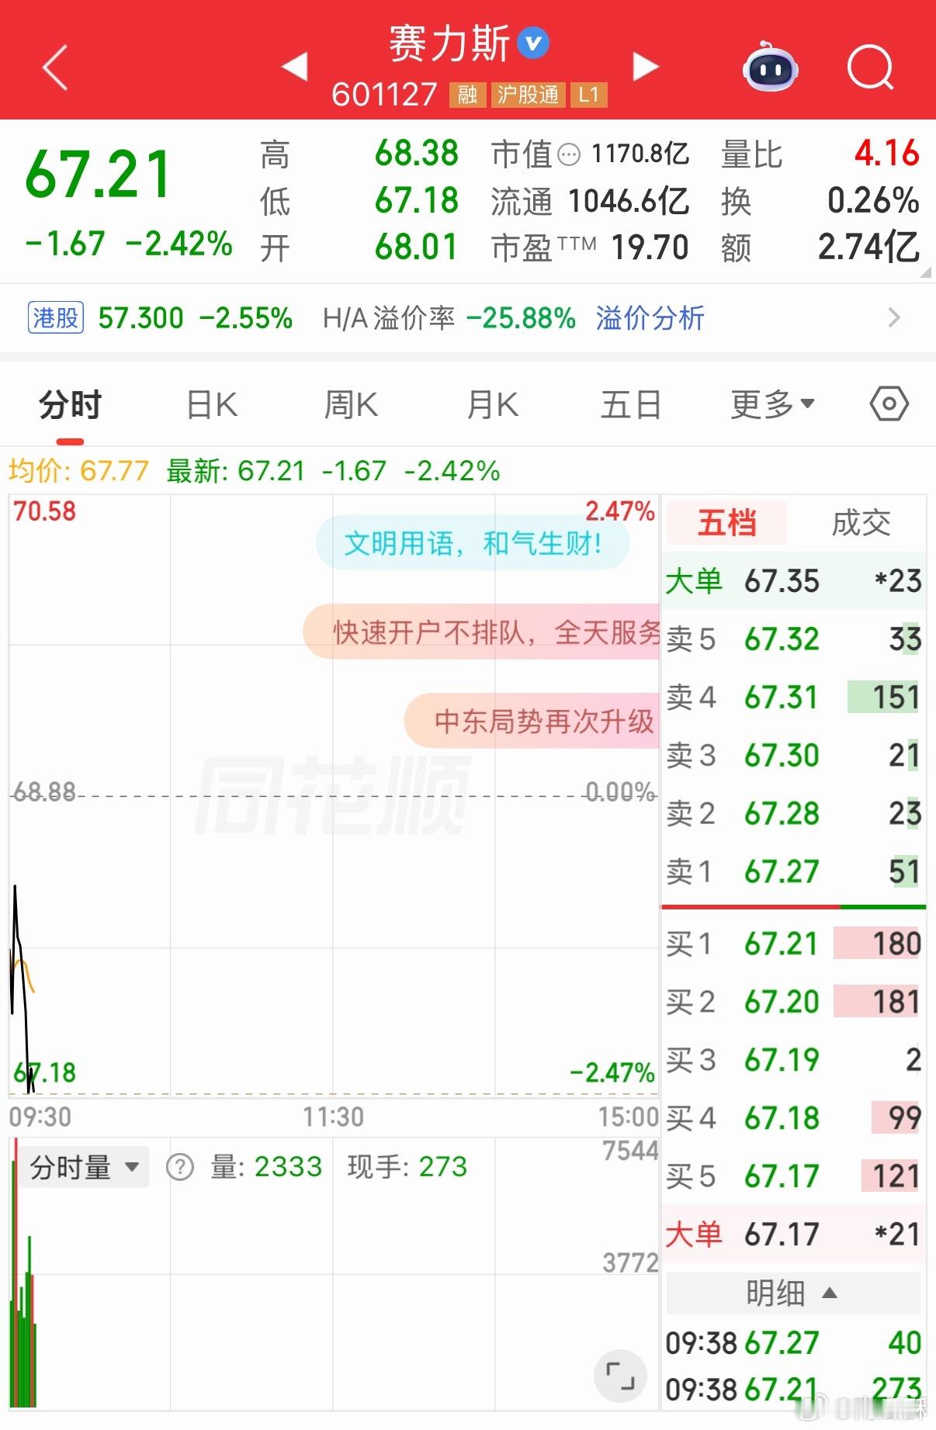Image resolution: width=936 pixels, height=1430 pixels.
Task: Expand quote details corner triangle
Action: tap(924, 272)
